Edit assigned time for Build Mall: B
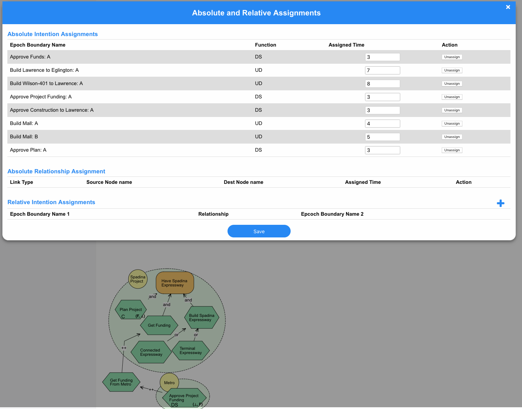The image size is (522, 409). click(382, 137)
